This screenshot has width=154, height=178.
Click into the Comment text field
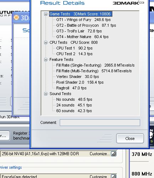(x=100, y=122)
